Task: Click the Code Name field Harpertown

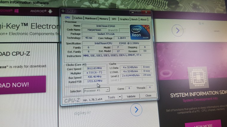Action: (x=94, y=30)
